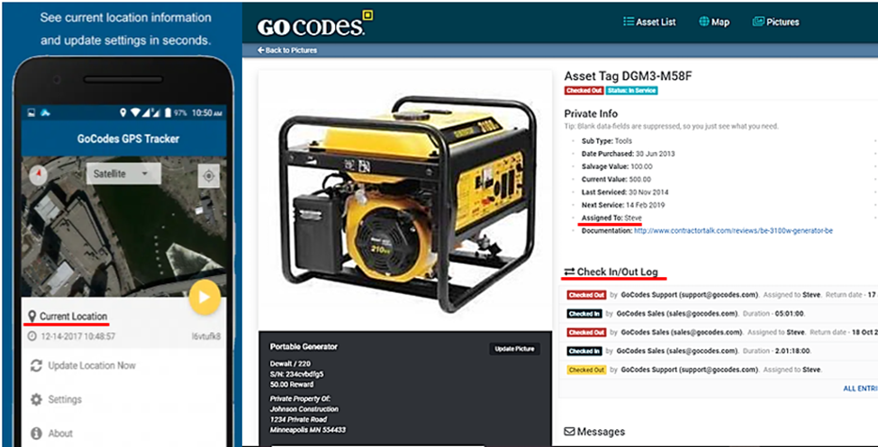This screenshot has width=878, height=447.
Task: Click the Asset Tag DGM3-M58F title
Action: click(628, 76)
